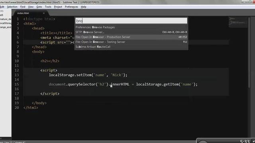255x143 pixels.
Task: Open the Edit menu
Action: click(2, 7)
